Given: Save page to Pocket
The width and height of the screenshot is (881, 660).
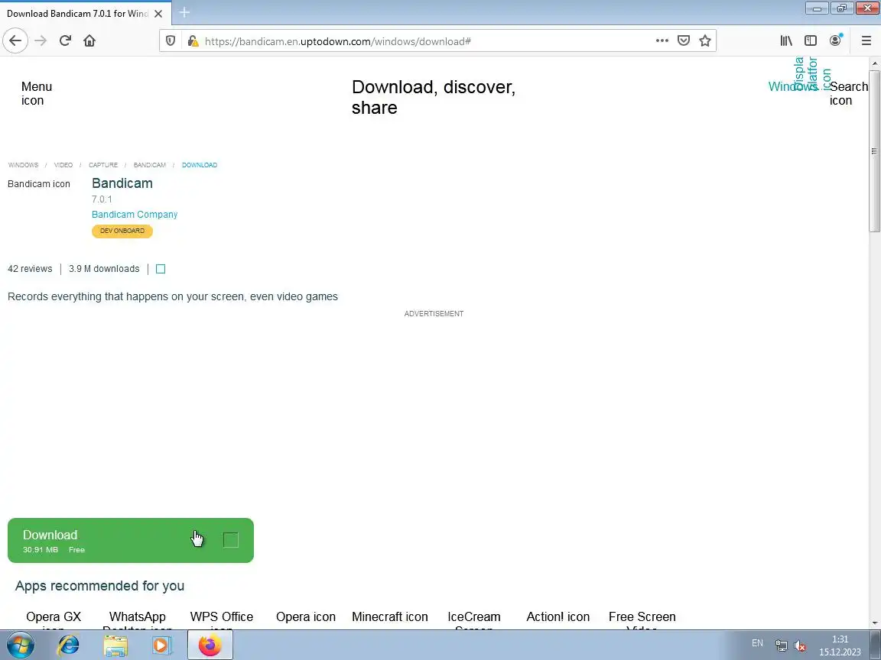Looking at the screenshot, I should (x=683, y=41).
